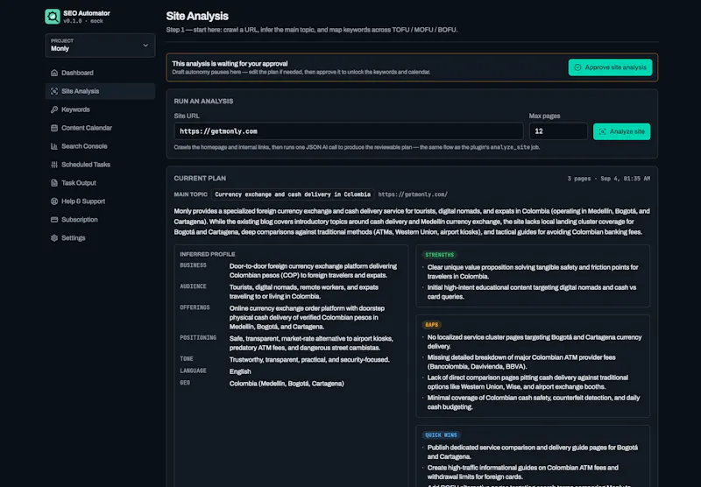Viewport: 701px width, 487px height.
Task: Click the POSITIONING row description
Action: click(311, 343)
